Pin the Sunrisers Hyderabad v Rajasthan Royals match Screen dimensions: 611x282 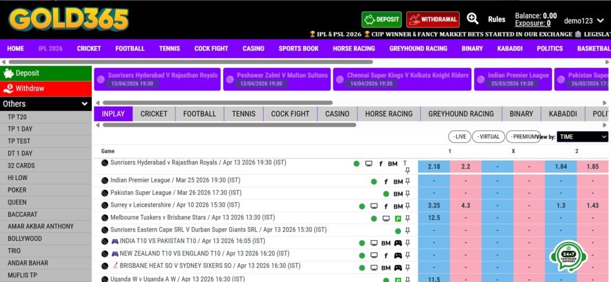click(408, 171)
